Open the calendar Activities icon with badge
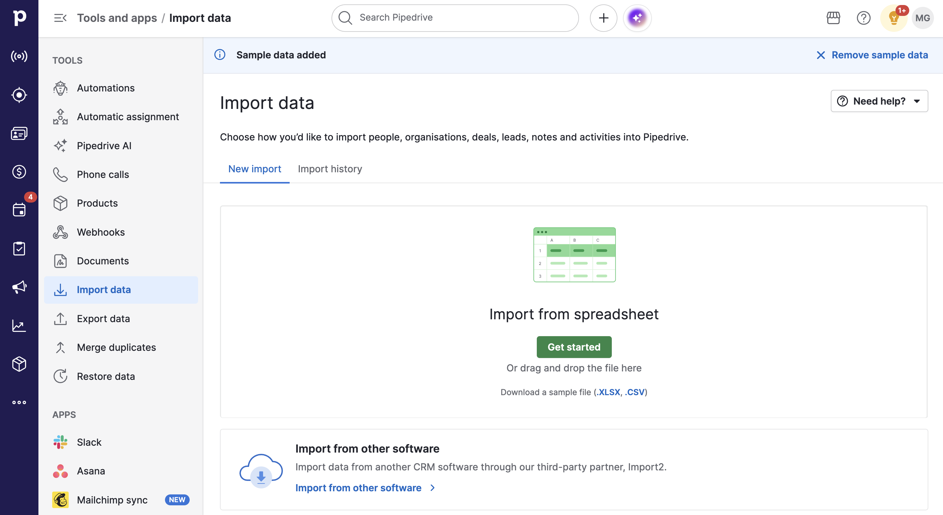Viewport: 943px width, 515px height. [x=19, y=210]
